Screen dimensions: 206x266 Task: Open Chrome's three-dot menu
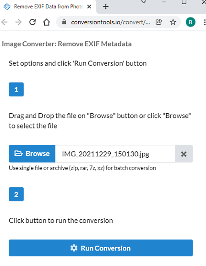point(205,22)
